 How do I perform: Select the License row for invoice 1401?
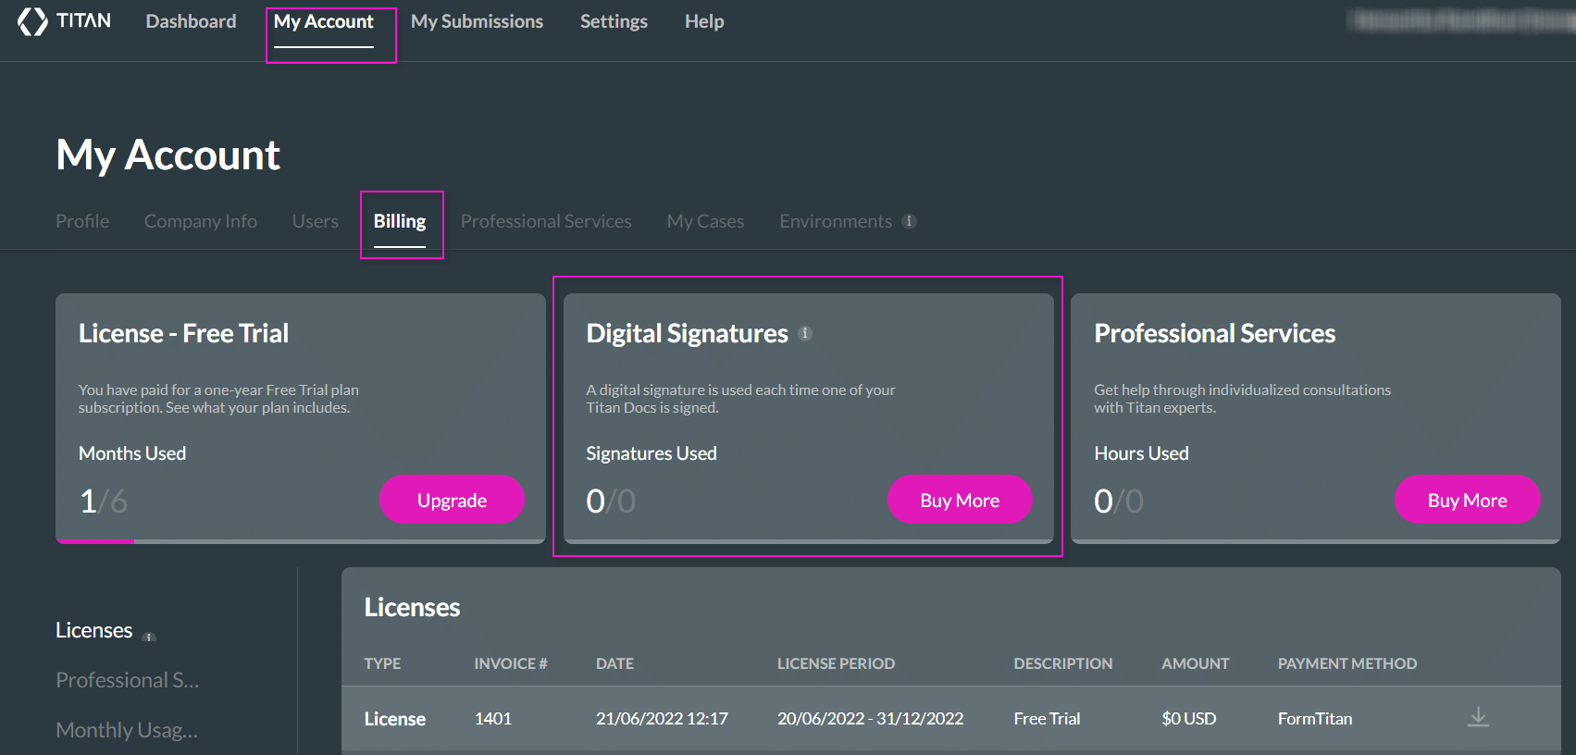click(394, 719)
